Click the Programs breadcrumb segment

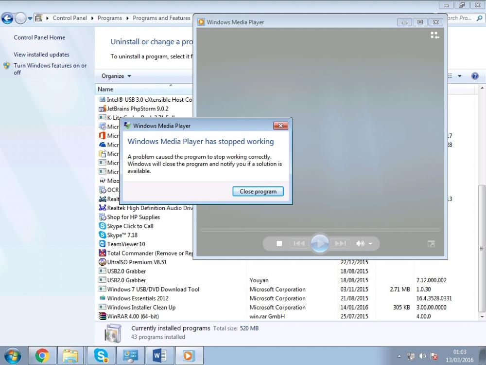pyautogui.click(x=110, y=18)
